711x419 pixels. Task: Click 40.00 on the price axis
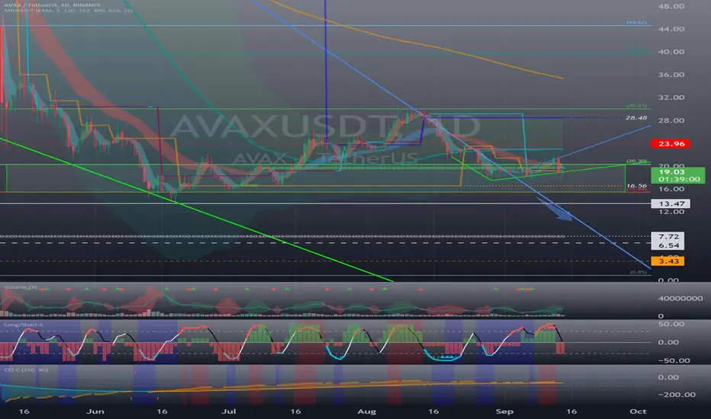point(671,52)
